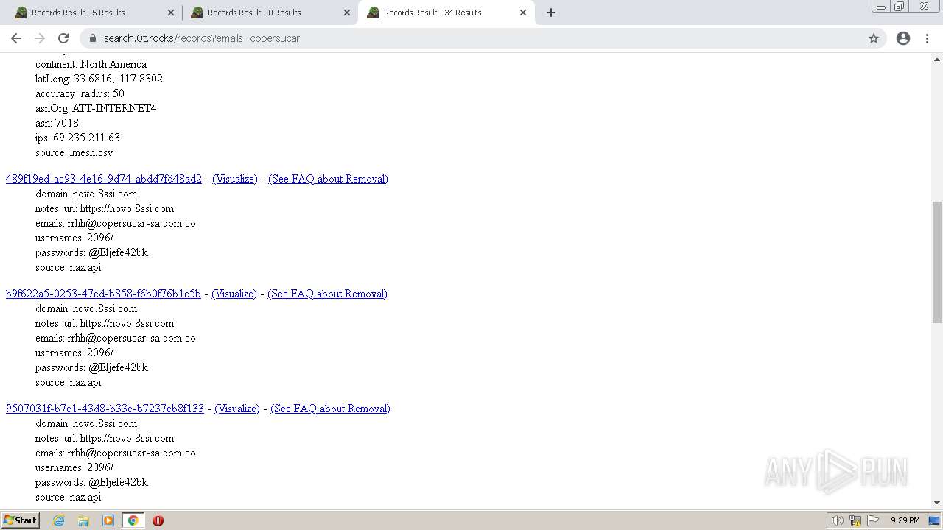Open volume control in system tray
The image size is (943, 530).
(x=837, y=520)
